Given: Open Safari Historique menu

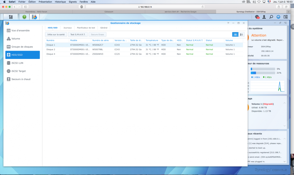Looking at the screenshot, I should 60,2.
